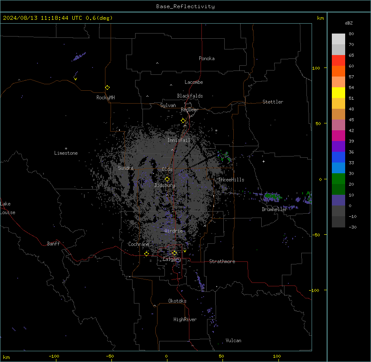Click the Olds label
The image size is (371, 362).
pyautogui.click(x=167, y=169)
